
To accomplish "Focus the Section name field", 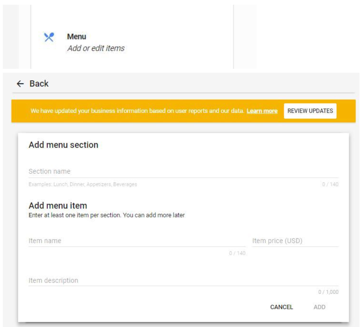I will 183,172.
